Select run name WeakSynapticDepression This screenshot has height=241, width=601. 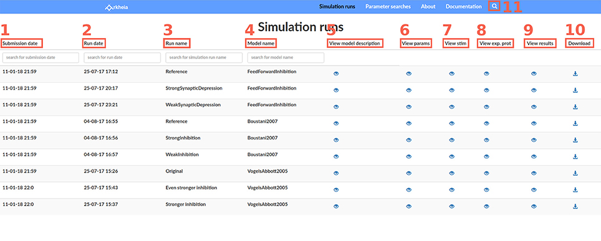pos(193,105)
